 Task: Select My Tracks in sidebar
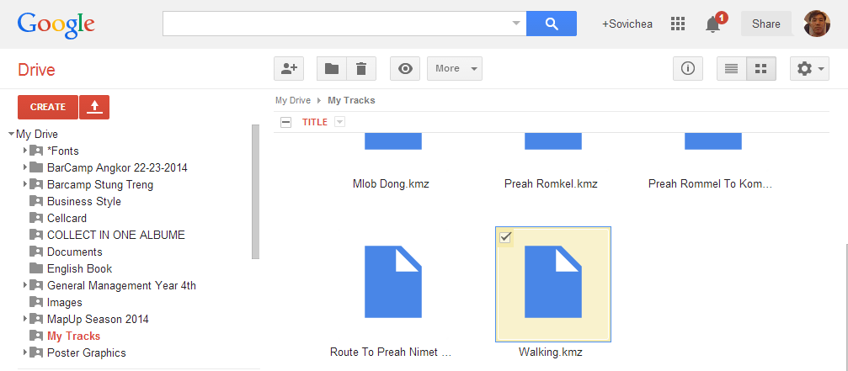[73, 336]
